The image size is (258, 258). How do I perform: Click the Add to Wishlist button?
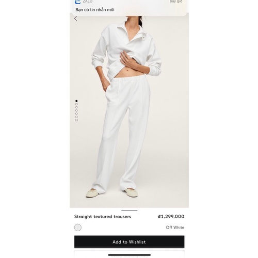[129, 242]
